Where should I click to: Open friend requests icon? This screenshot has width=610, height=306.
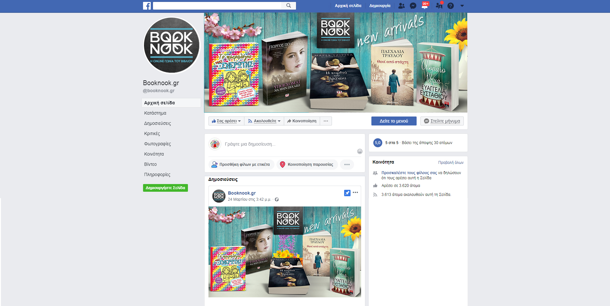[401, 6]
